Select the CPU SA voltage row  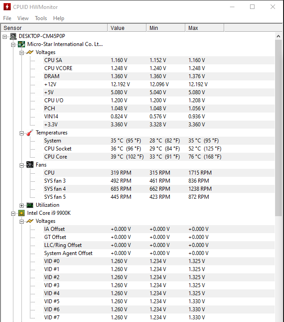click(159, 60)
